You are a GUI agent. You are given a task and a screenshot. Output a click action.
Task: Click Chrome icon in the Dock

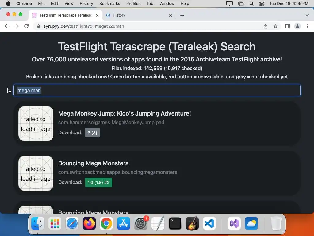pyautogui.click(x=106, y=223)
